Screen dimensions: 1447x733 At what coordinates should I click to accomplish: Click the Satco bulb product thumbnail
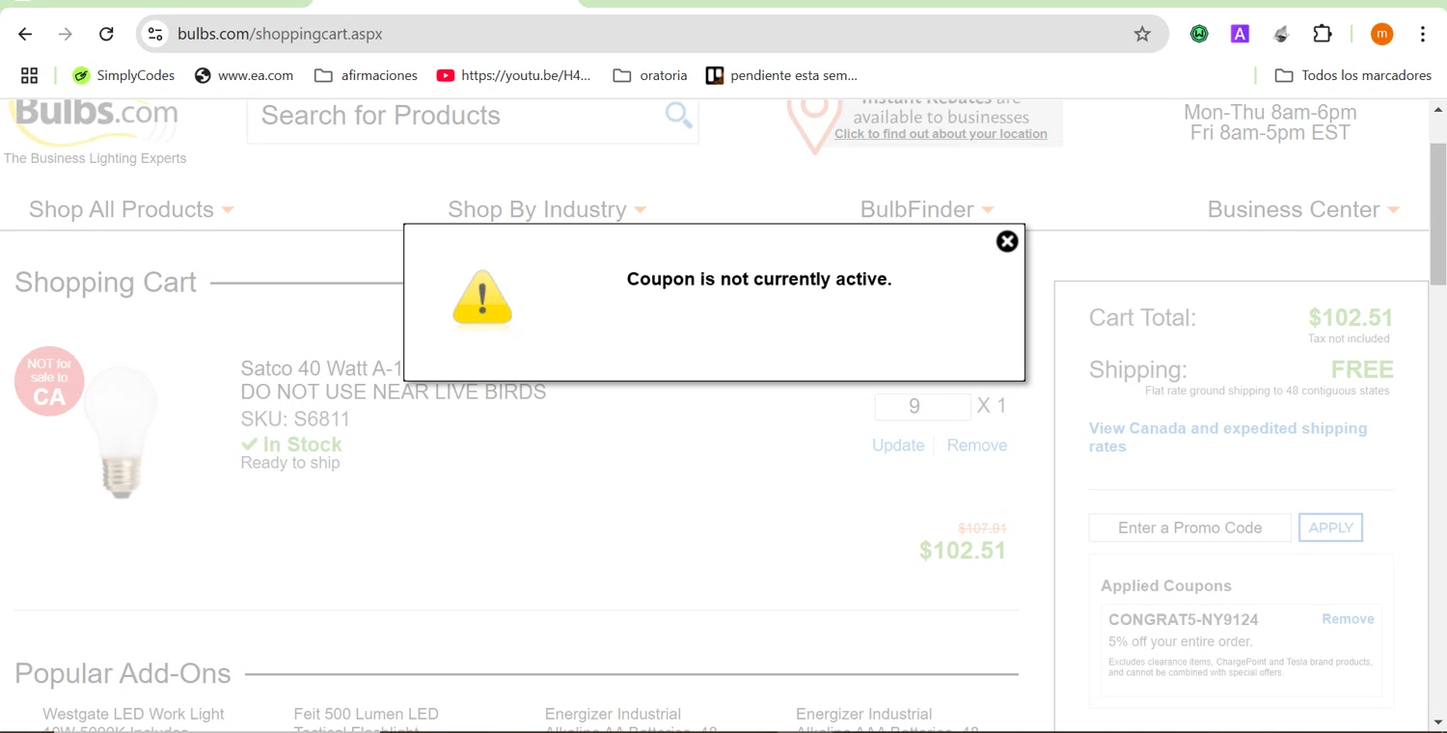(121, 432)
